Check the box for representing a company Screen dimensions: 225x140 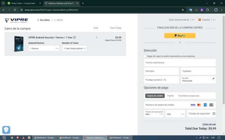(x=145, y=56)
